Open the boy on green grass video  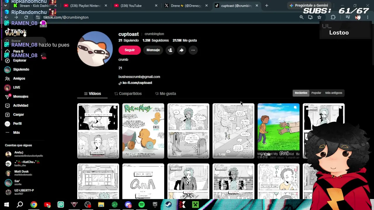(278, 131)
